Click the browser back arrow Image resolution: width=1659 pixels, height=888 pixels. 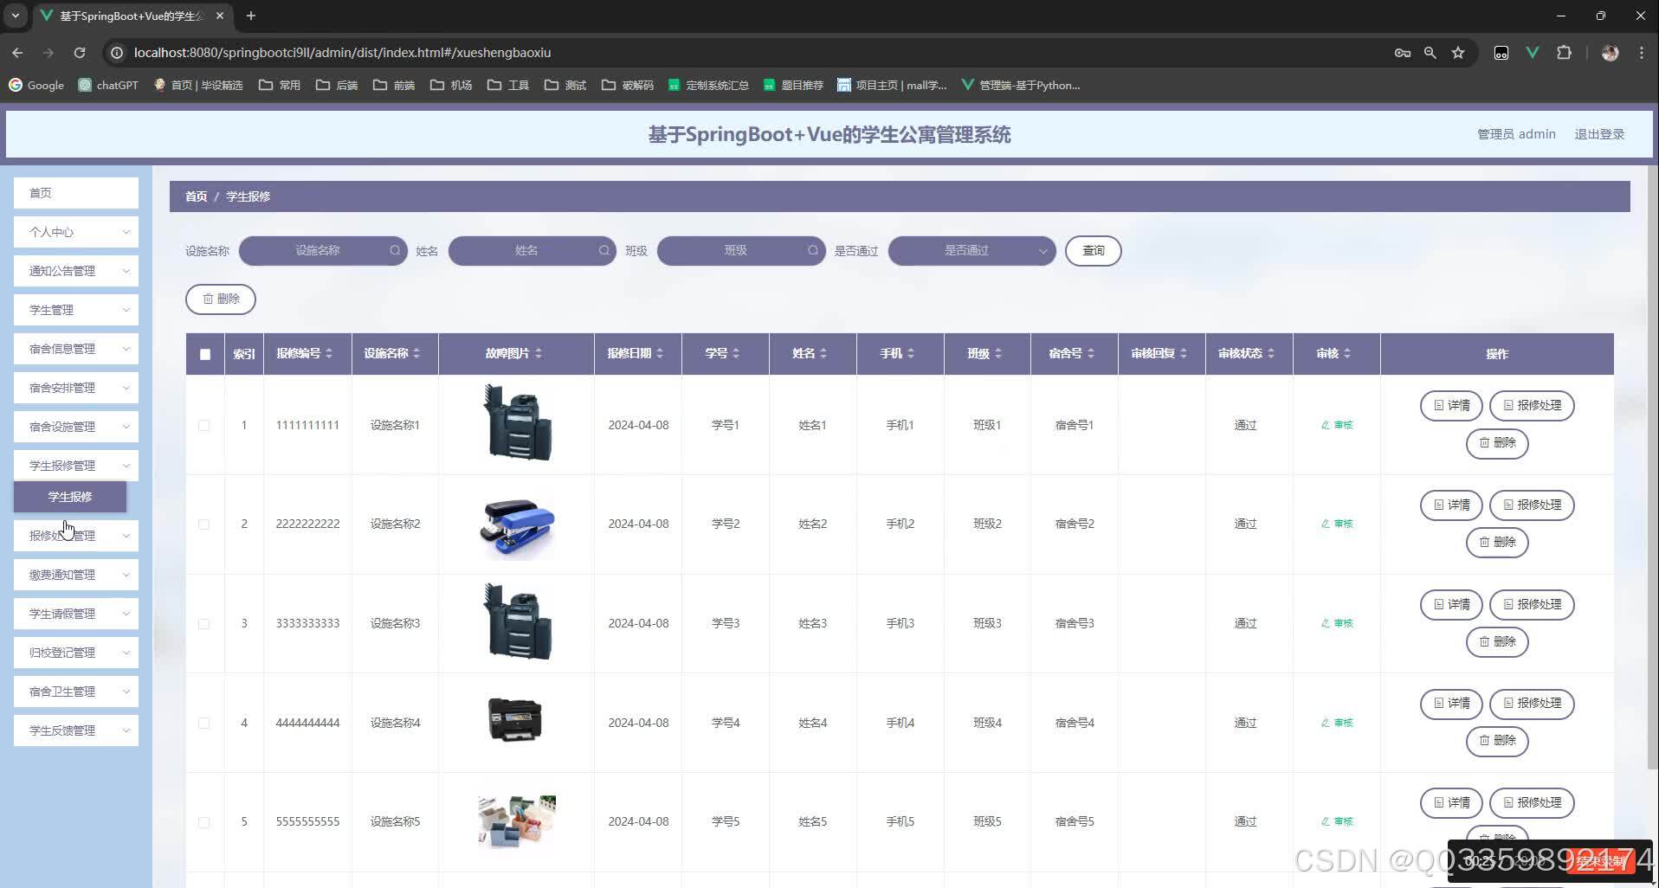point(17,53)
